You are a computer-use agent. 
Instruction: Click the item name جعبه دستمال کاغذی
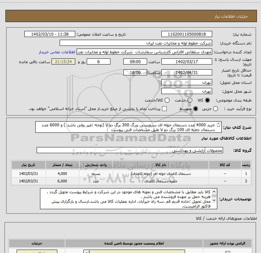click(161, 181)
